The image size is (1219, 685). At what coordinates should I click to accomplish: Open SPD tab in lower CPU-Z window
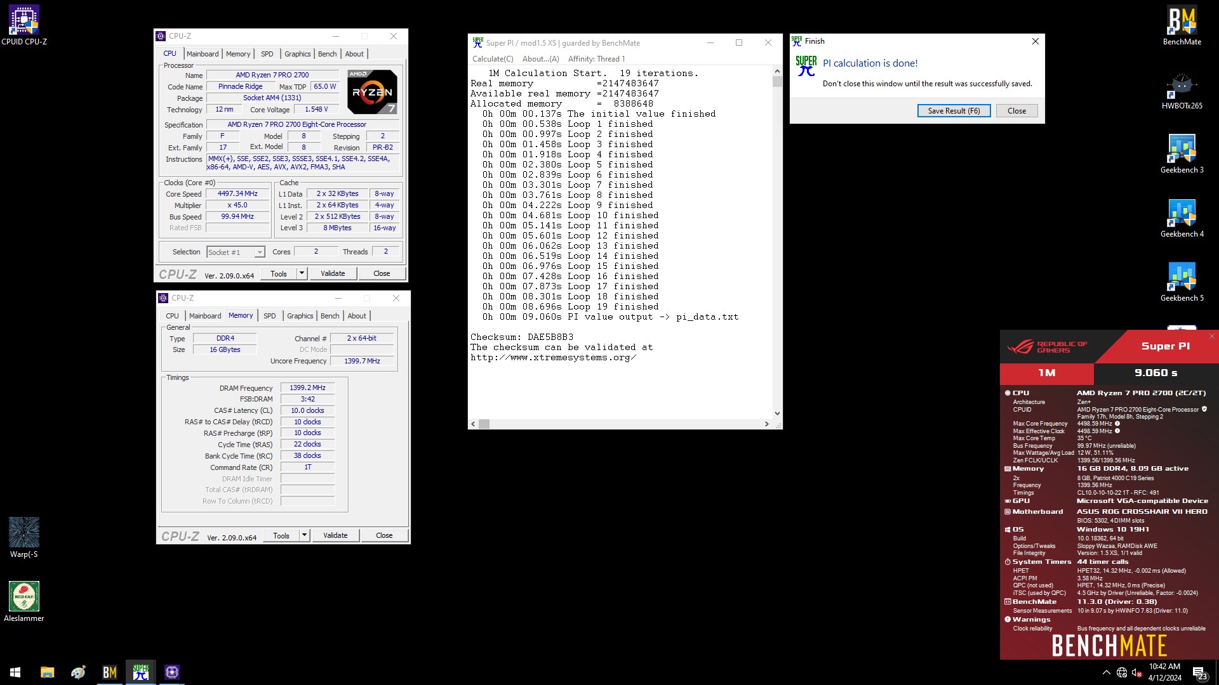(x=270, y=316)
